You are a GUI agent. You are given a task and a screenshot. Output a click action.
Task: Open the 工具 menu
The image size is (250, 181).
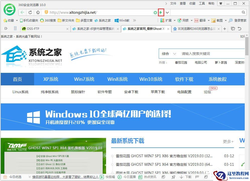[x=202, y=4]
